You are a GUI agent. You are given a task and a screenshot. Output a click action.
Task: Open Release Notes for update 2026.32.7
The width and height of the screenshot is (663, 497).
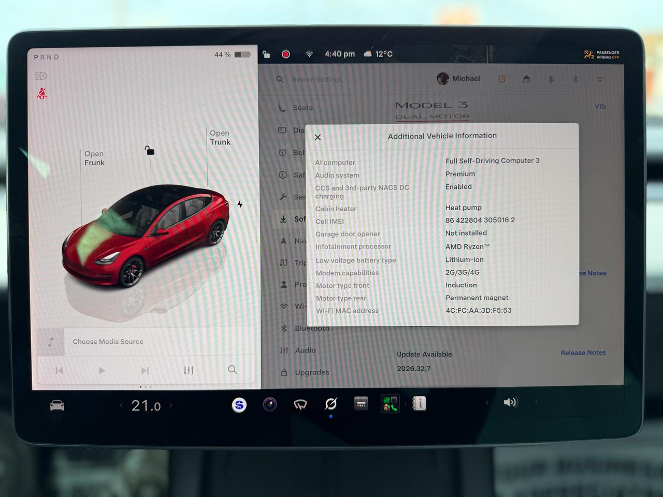tap(583, 353)
